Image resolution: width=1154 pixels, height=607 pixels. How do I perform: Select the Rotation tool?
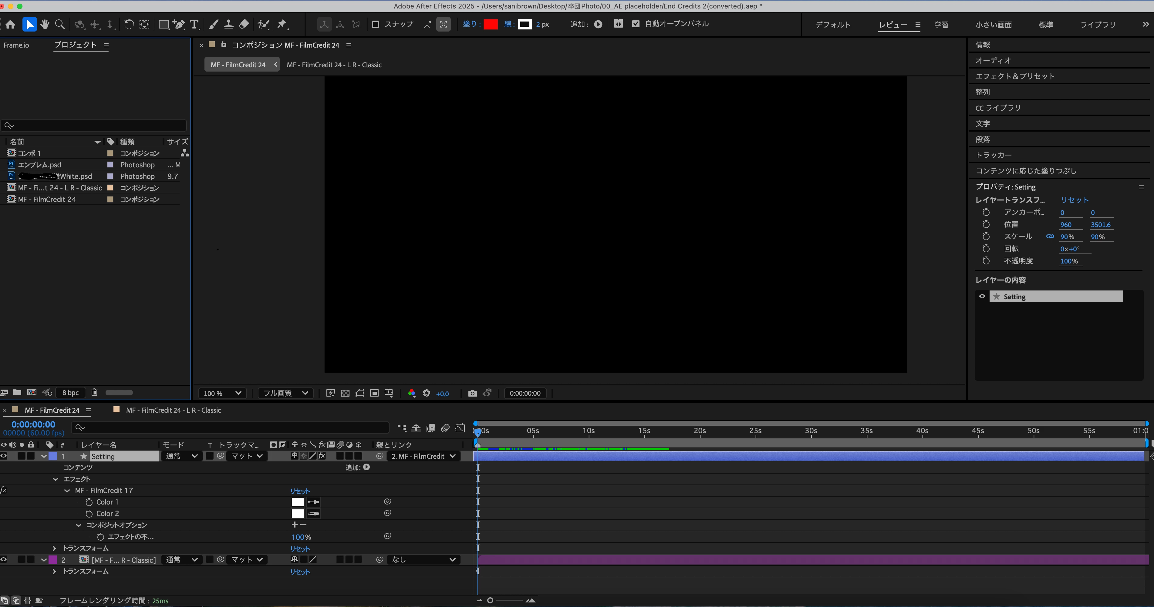point(129,24)
